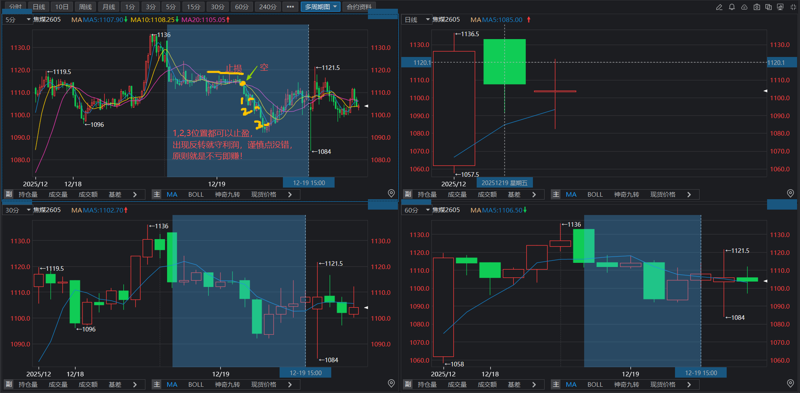The height and width of the screenshot is (393, 800).
Task: Click the cloud sync icon
Action: coord(744,7)
